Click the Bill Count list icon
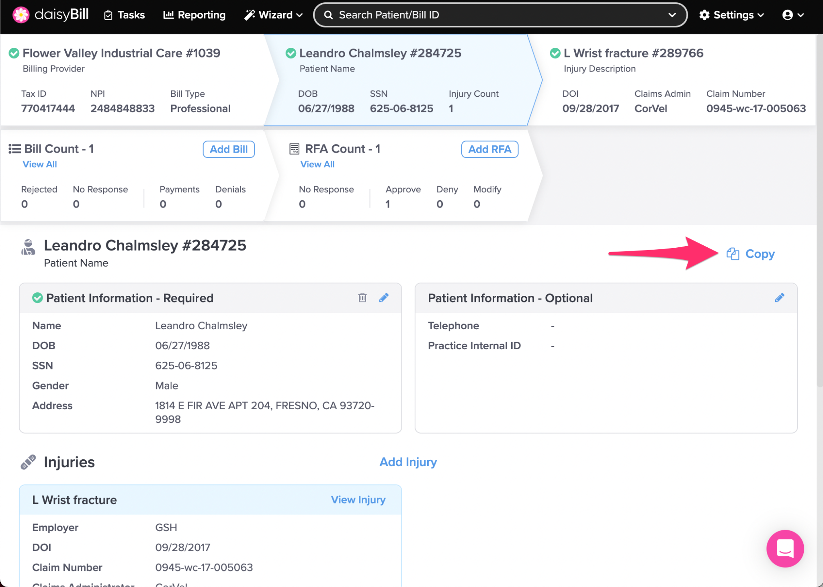 [15, 149]
